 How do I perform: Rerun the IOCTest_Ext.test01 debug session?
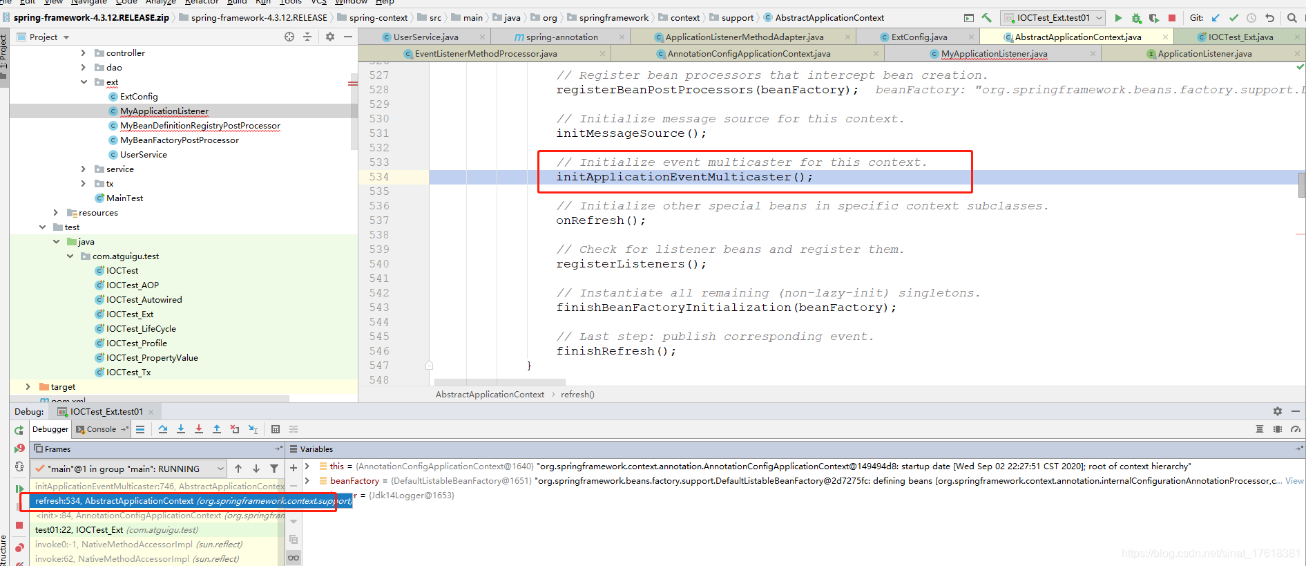[x=19, y=430]
